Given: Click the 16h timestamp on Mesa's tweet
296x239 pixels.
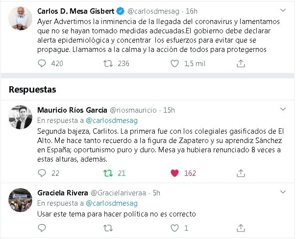Looking at the screenshot, I should (193, 11).
